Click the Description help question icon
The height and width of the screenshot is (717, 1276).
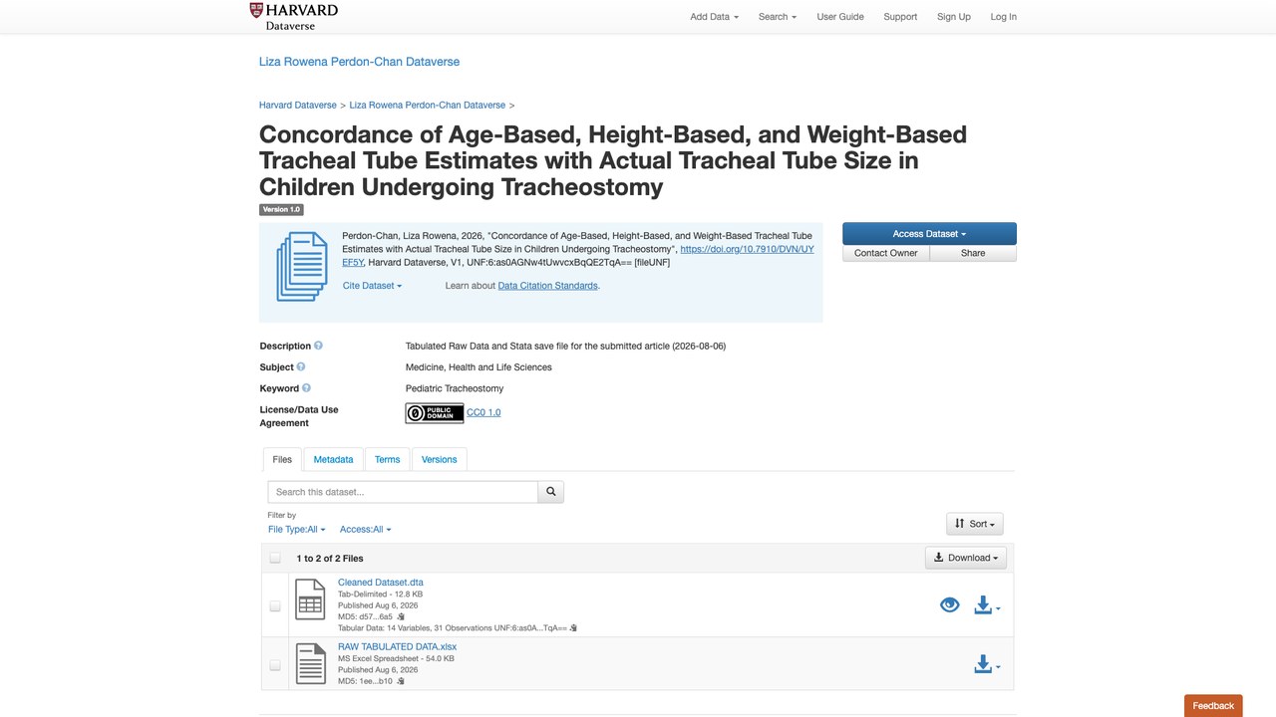pyautogui.click(x=319, y=346)
